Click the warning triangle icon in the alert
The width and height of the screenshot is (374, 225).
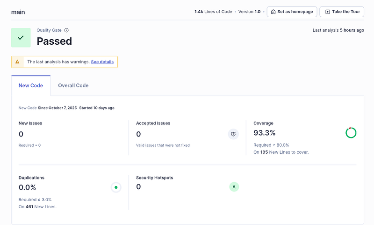pos(17,62)
